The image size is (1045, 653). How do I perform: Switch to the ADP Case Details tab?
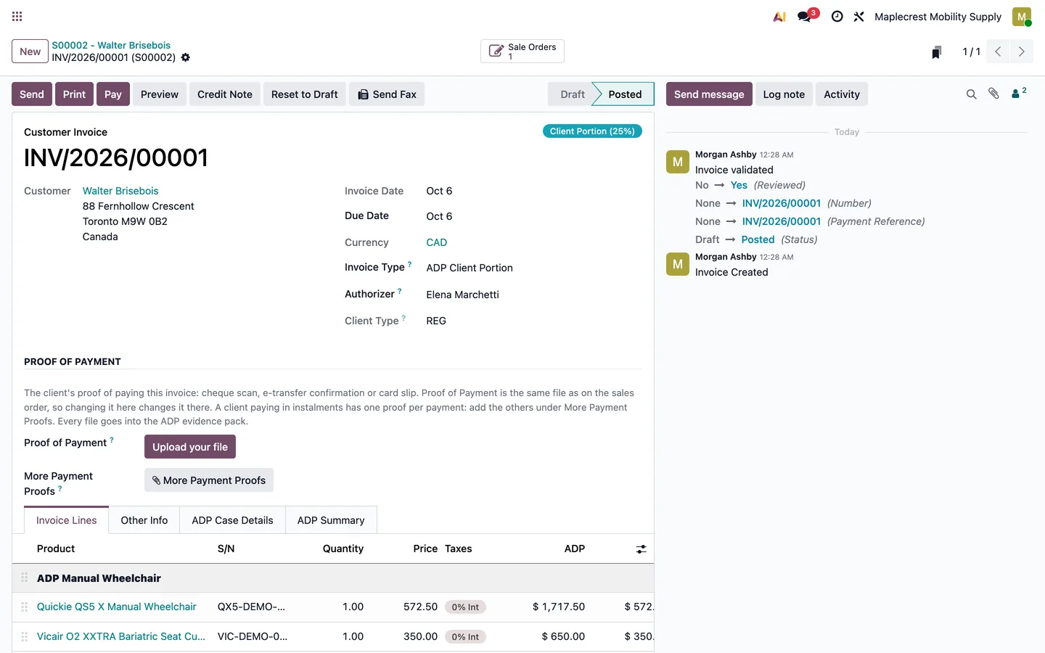point(232,520)
